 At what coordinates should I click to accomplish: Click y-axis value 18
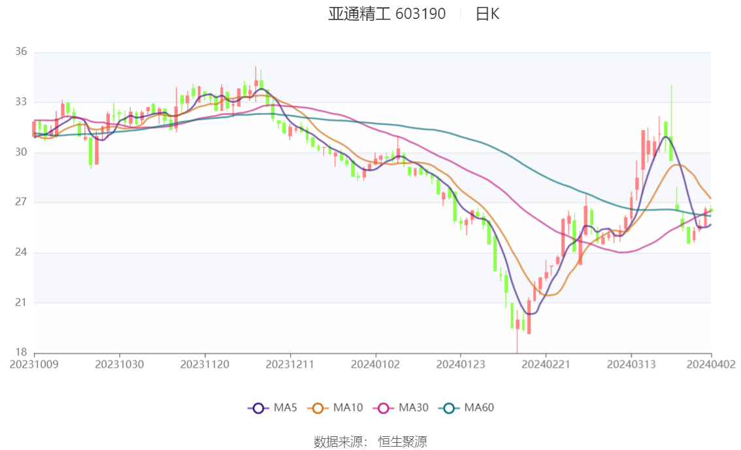point(21,352)
